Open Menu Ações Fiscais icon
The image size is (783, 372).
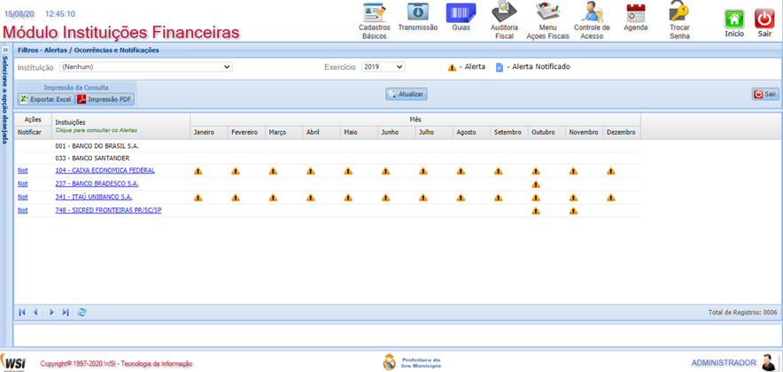(x=547, y=12)
